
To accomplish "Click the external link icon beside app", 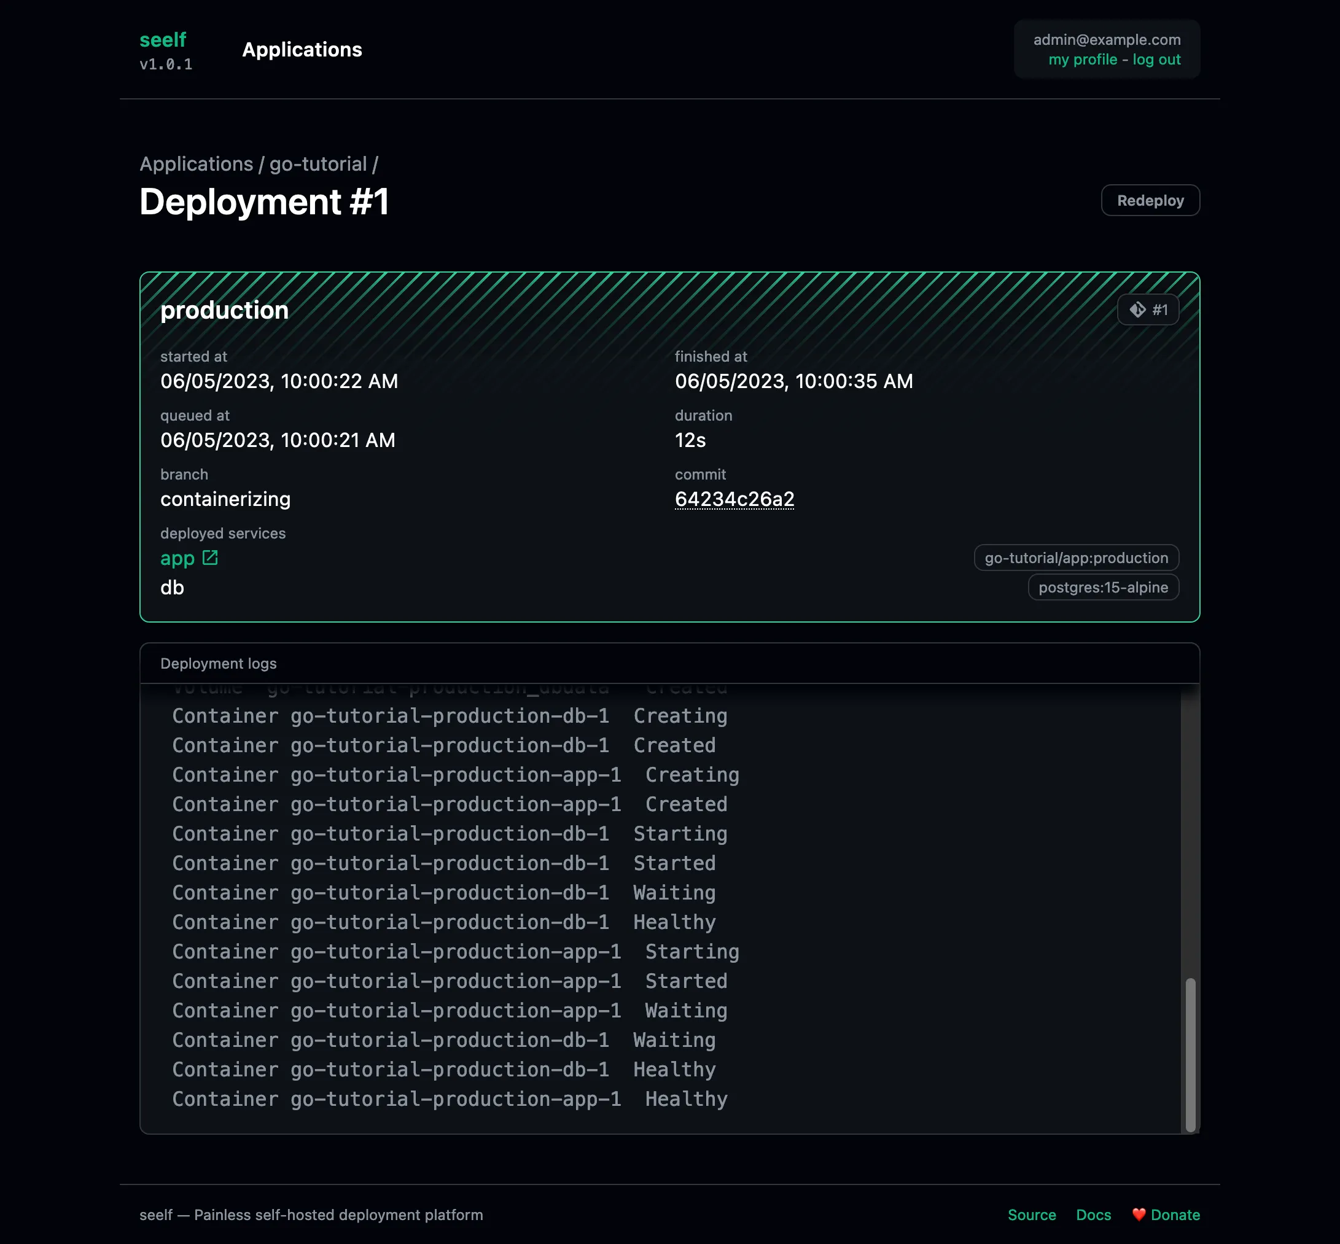I will 210,558.
